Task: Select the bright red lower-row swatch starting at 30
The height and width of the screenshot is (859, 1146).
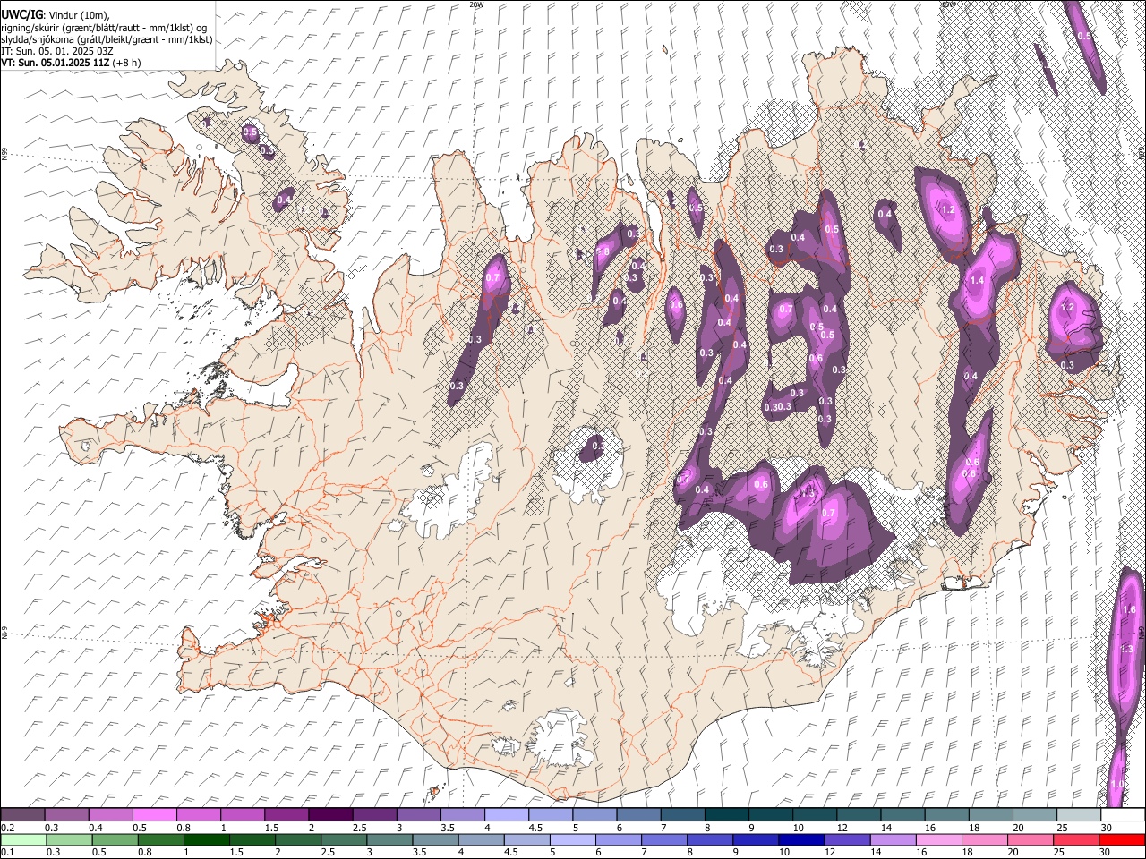Action: click(x=1123, y=839)
